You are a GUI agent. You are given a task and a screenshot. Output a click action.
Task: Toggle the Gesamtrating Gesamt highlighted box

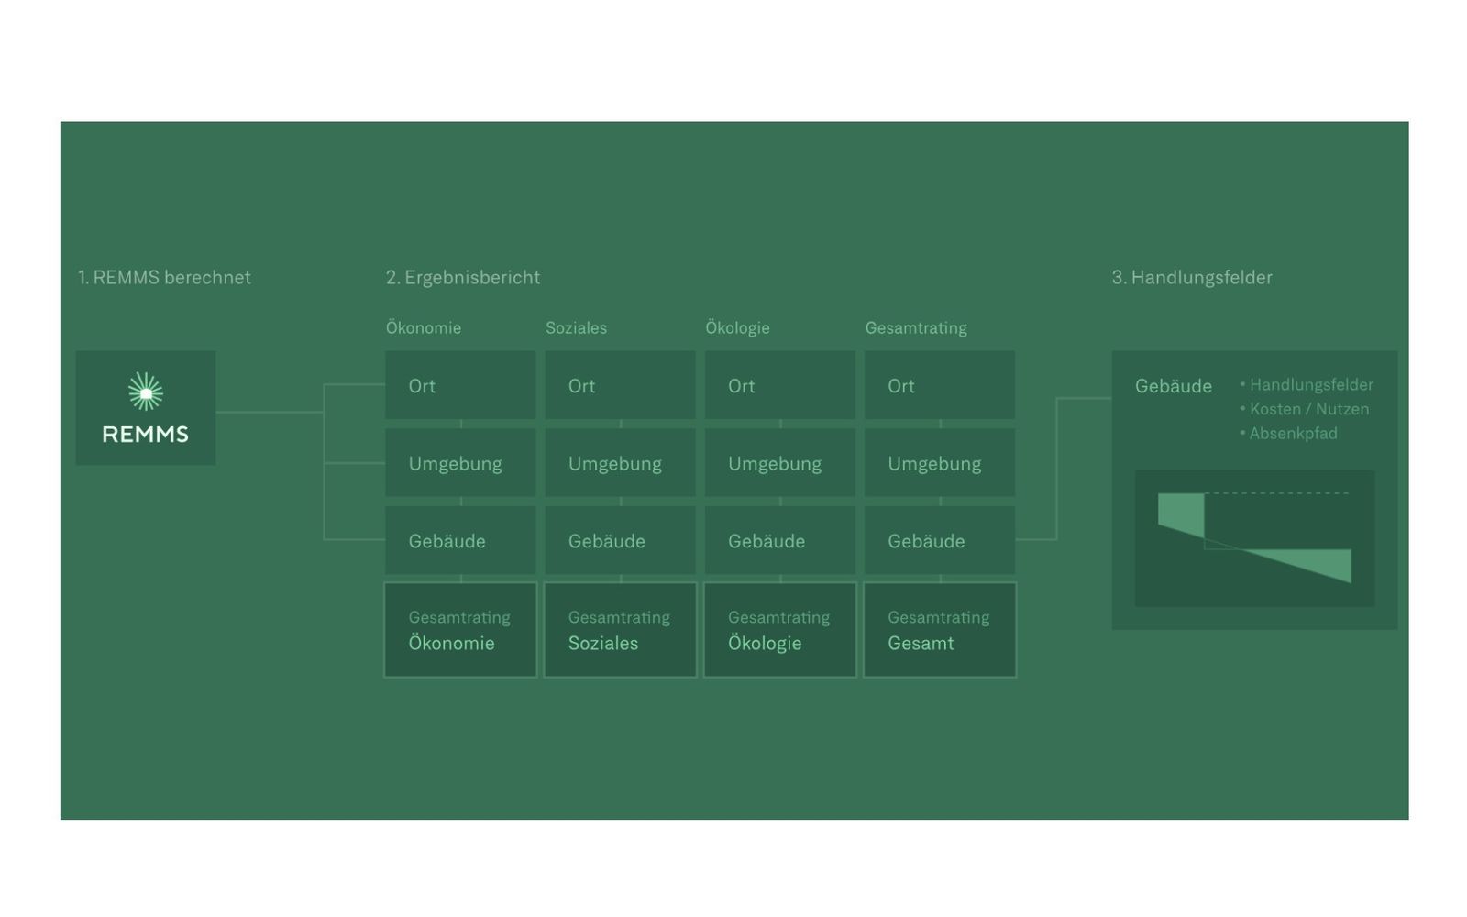pos(939,630)
